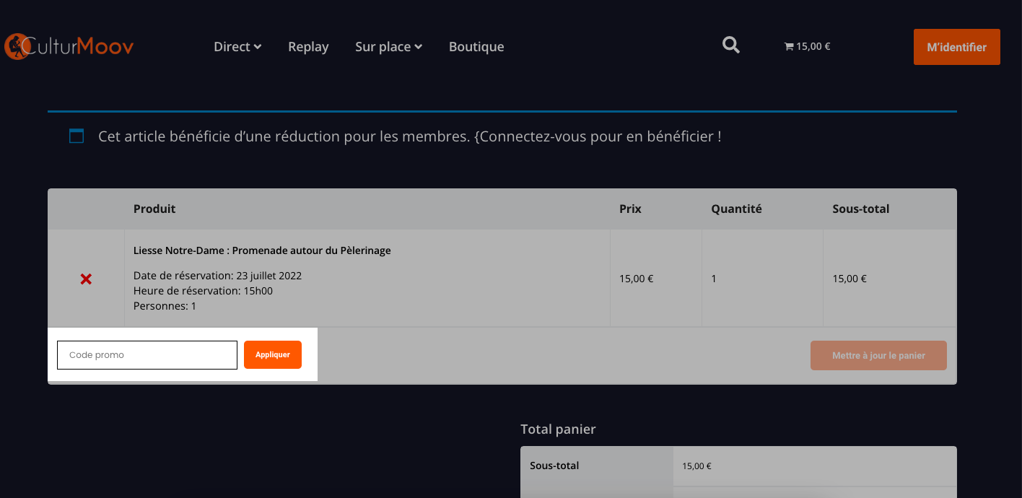Select the quantity value for the booking
This screenshot has height=498, width=1022.
click(714, 279)
